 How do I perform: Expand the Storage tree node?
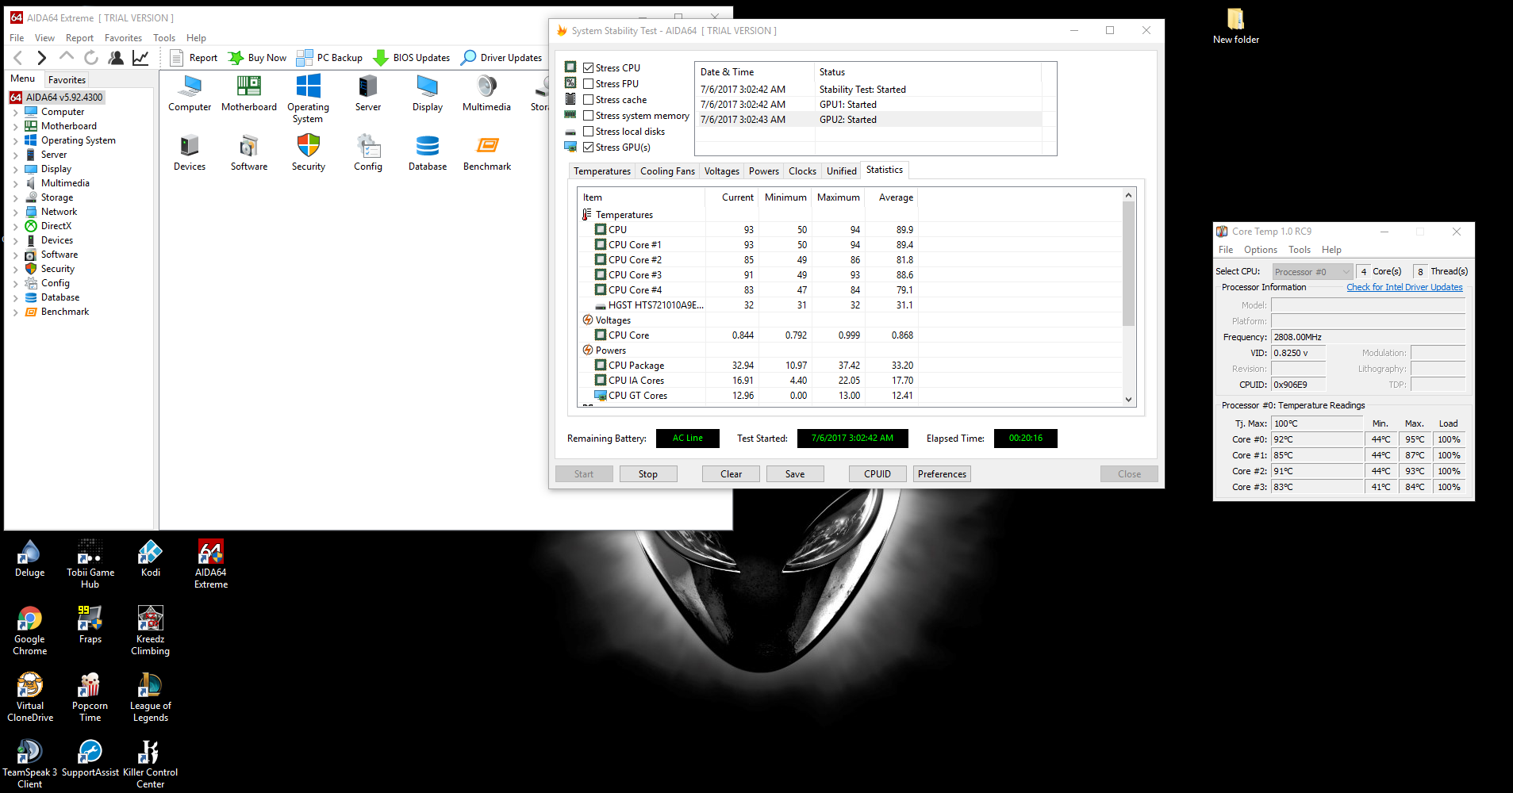15,197
